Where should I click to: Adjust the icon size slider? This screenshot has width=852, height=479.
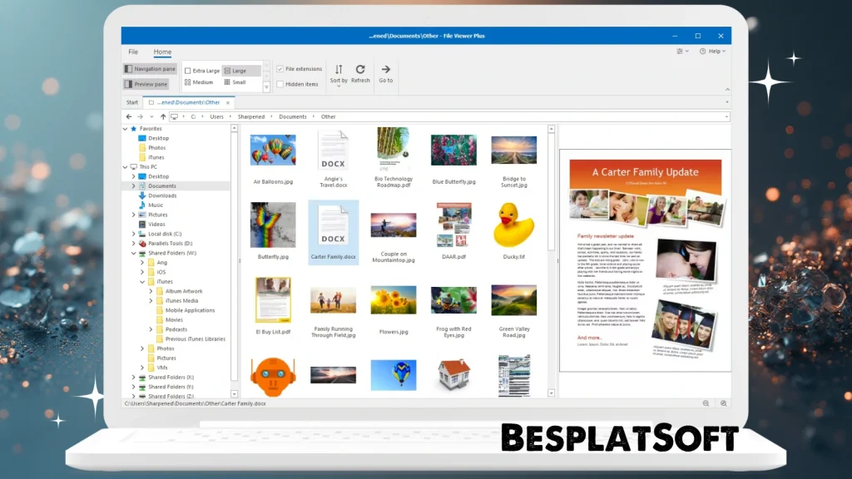coord(266,76)
